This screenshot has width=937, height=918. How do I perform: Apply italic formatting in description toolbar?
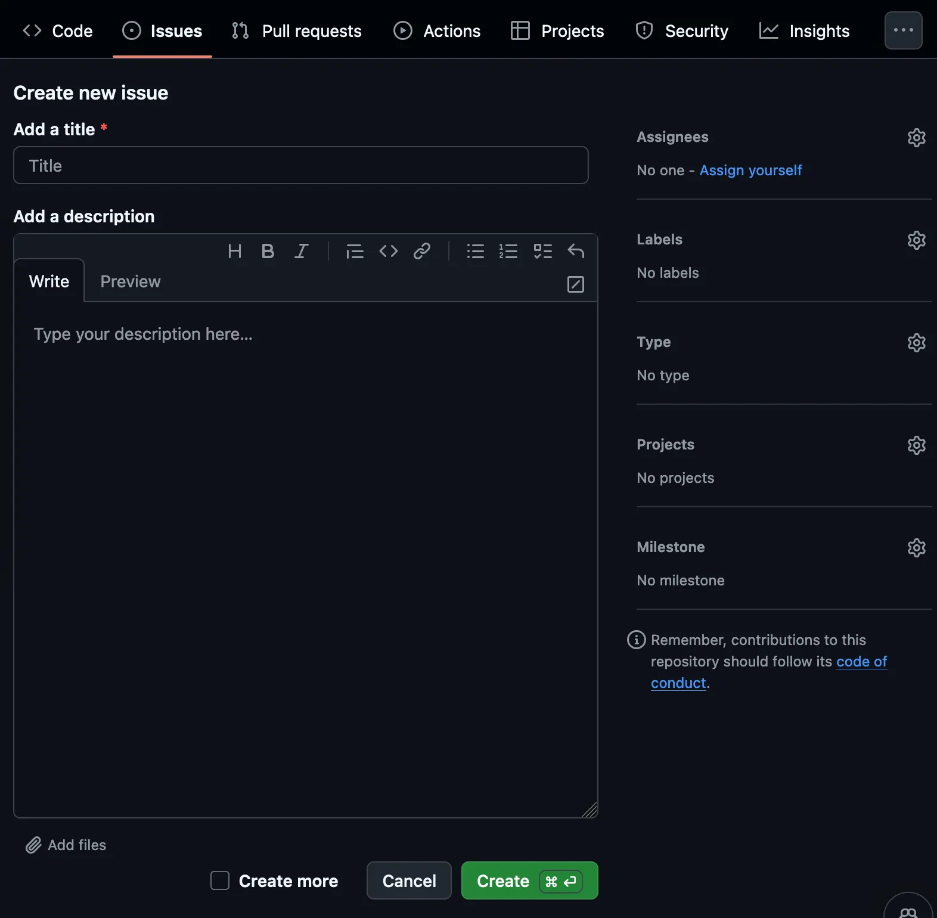point(302,251)
